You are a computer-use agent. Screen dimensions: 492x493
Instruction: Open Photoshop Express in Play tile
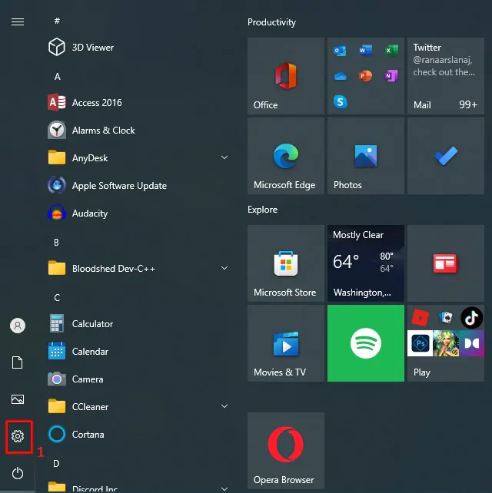421,343
